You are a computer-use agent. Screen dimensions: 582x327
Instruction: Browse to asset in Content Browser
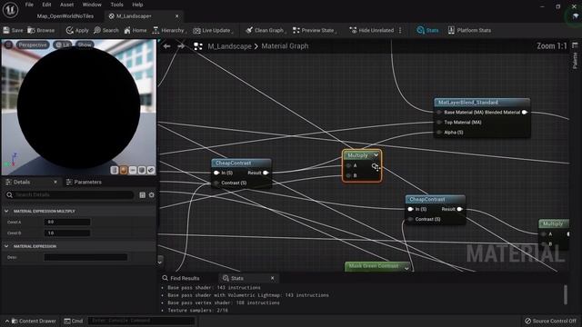click(x=41, y=30)
